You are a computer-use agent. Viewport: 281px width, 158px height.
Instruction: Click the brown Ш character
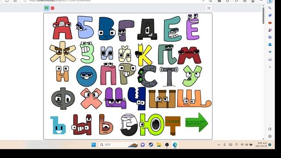point(162,99)
